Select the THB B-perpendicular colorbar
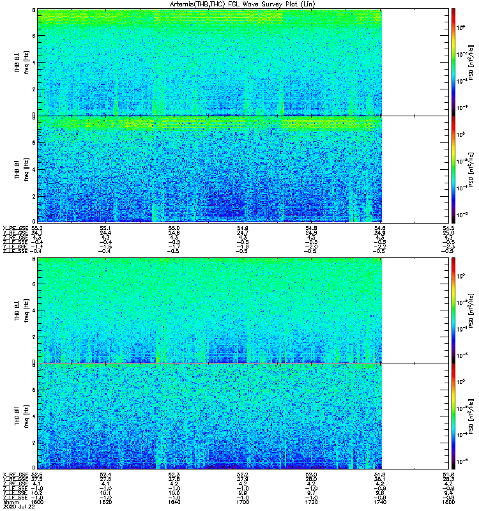The width and height of the screenshot is (479, 511). [453, 62]
